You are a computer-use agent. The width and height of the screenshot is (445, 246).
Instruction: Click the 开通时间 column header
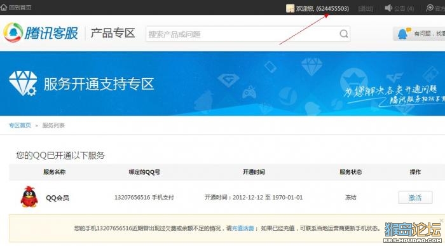[254, 172]
